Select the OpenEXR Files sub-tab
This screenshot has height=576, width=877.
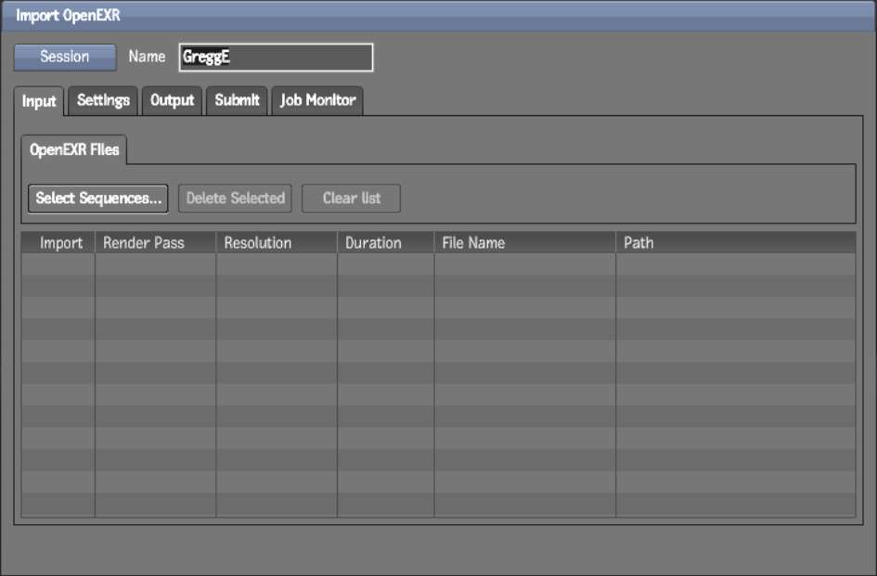(x=74, y=149)
